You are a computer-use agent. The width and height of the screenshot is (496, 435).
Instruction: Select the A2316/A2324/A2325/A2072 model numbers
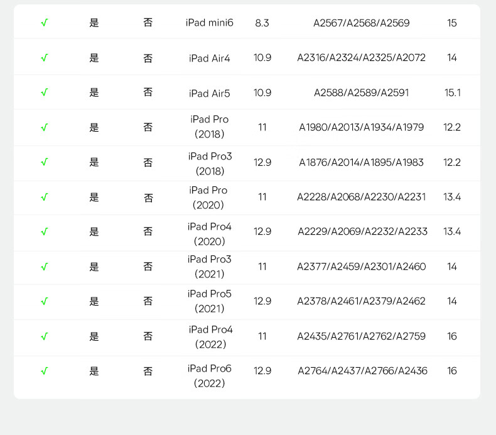click(x=361, y=58)
